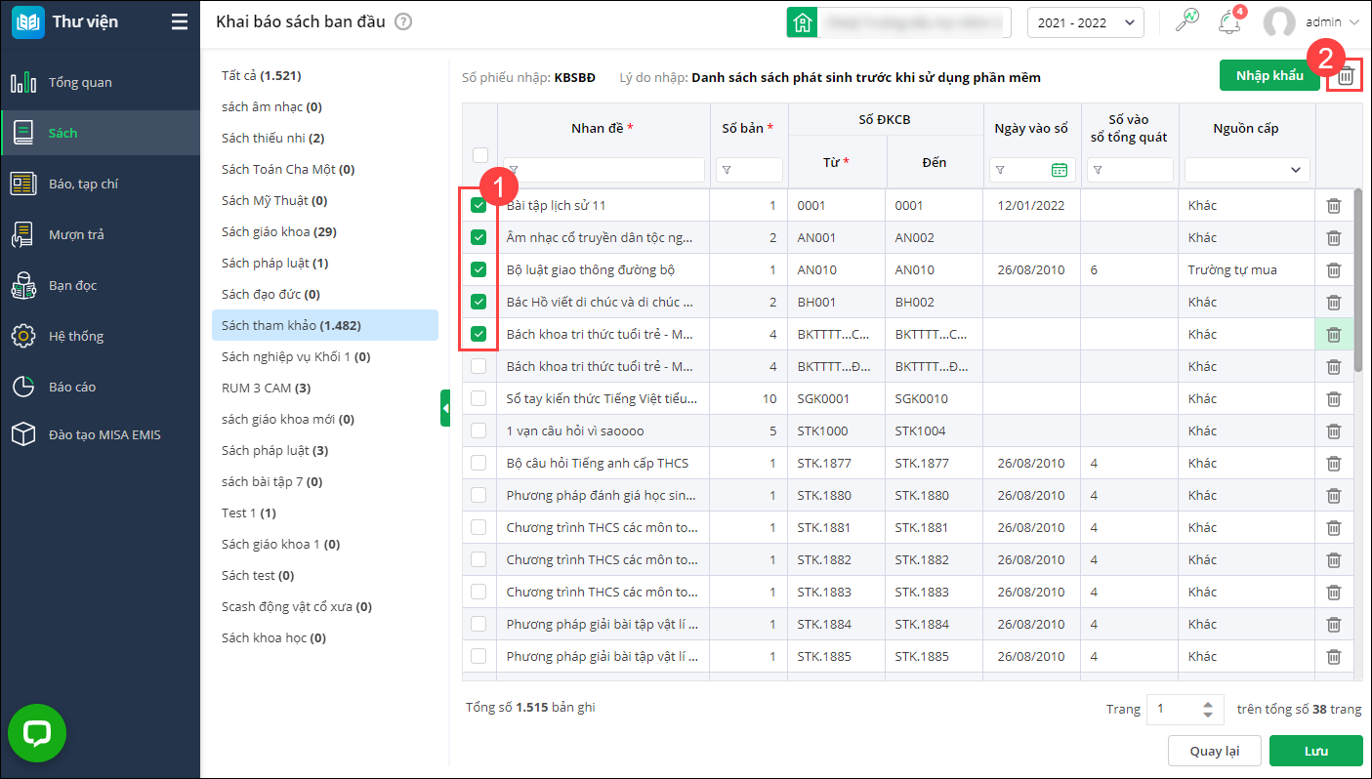The width and height of the screenshot is (1372, 779).
Task: Open the help icon beside Khai báo sách ban đầu
Action: [402, 22]
